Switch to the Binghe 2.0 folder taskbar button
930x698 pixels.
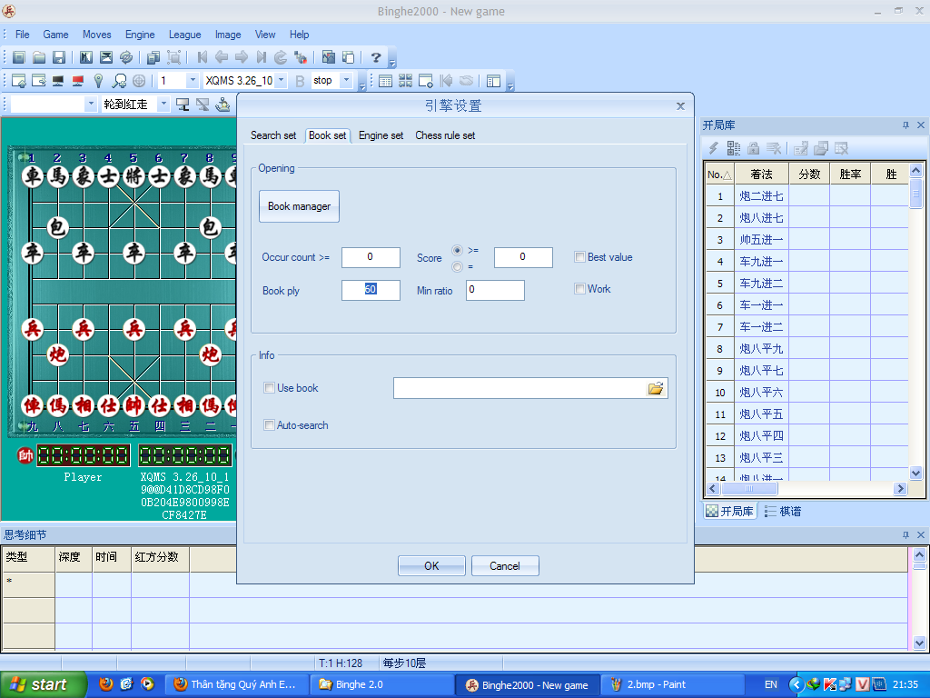382,684
